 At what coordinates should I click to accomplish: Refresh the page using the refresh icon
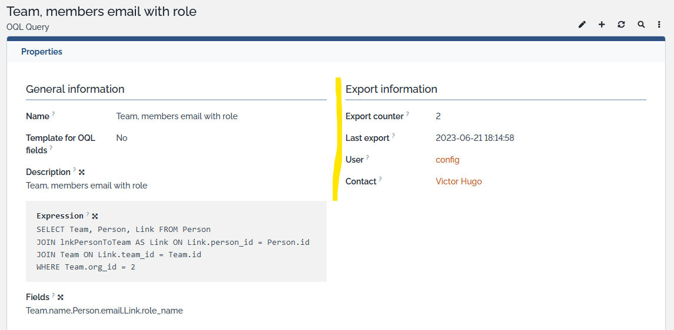coord(621,25)
